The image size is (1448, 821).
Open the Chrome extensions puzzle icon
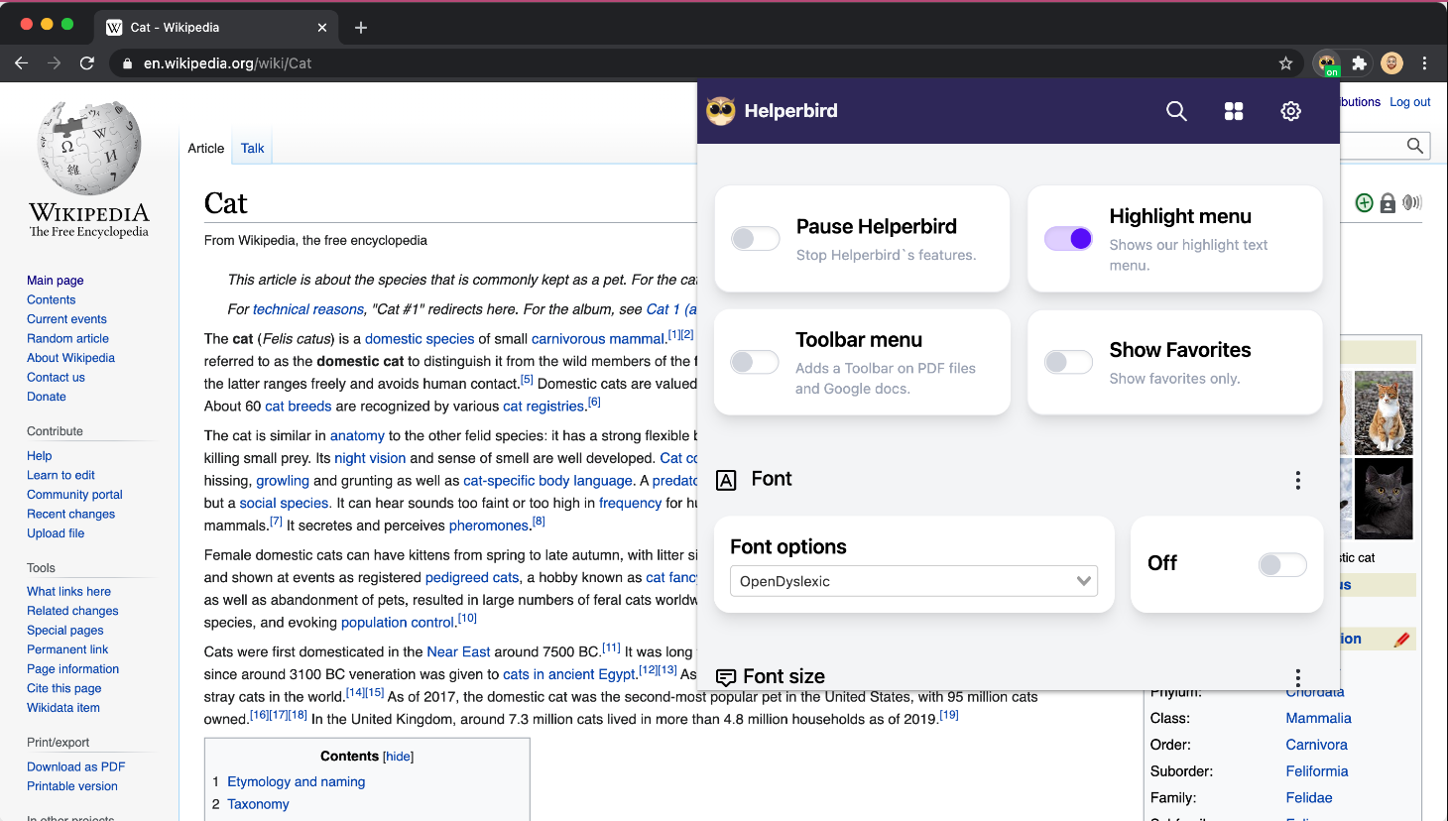point(1360,63)
